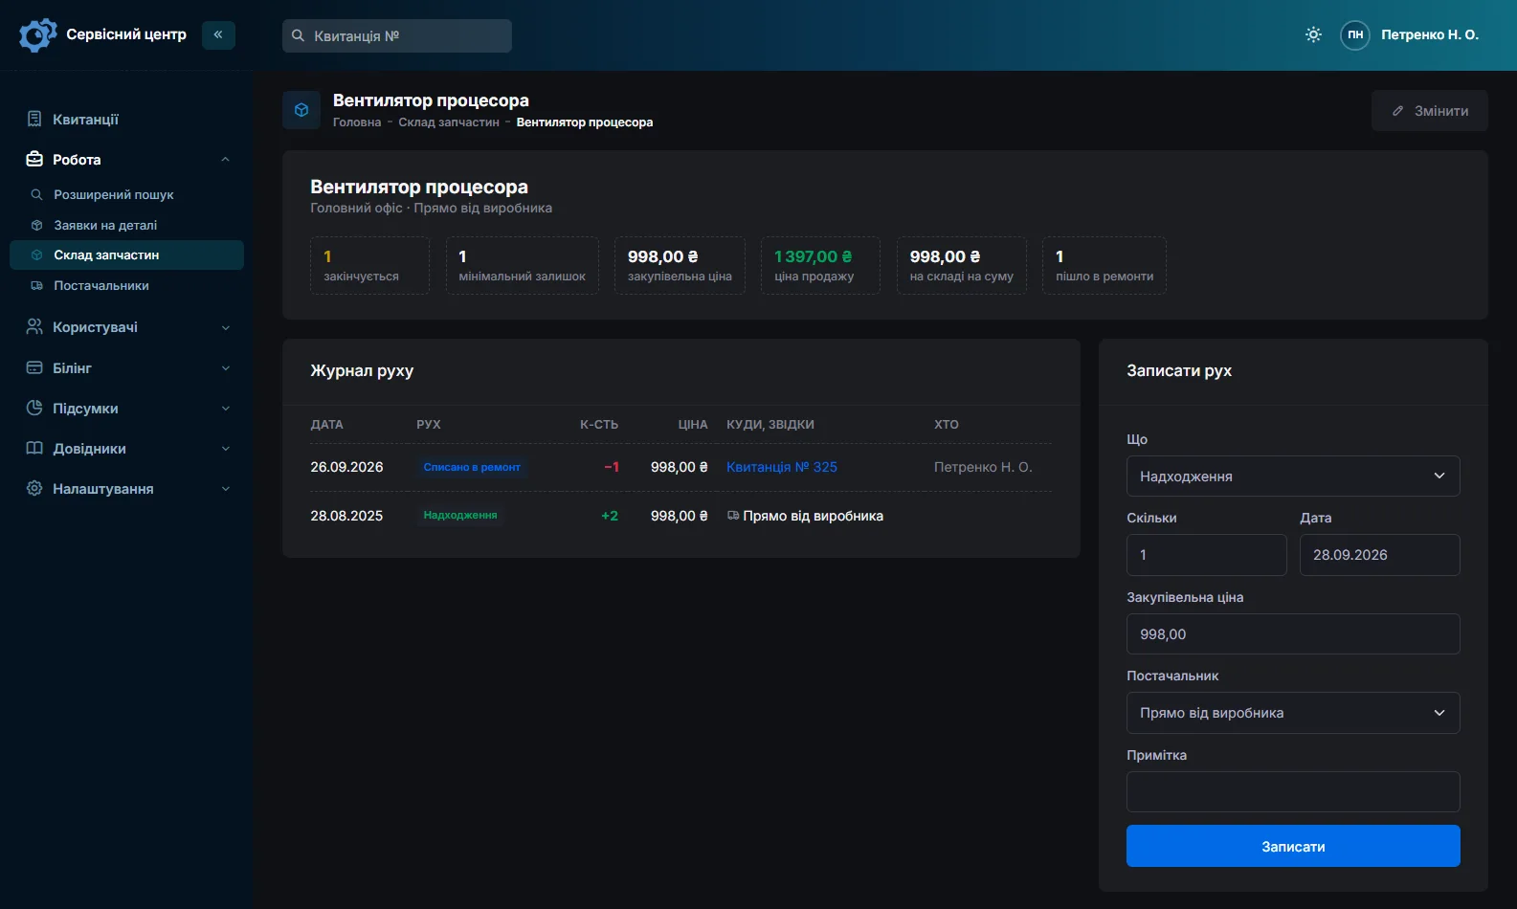Viewport: 1517px width, 909px height.
Task: Open Постачальники menu item
Action: click(x=126, y=285)
